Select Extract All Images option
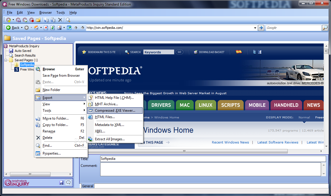 coord(115,139)
